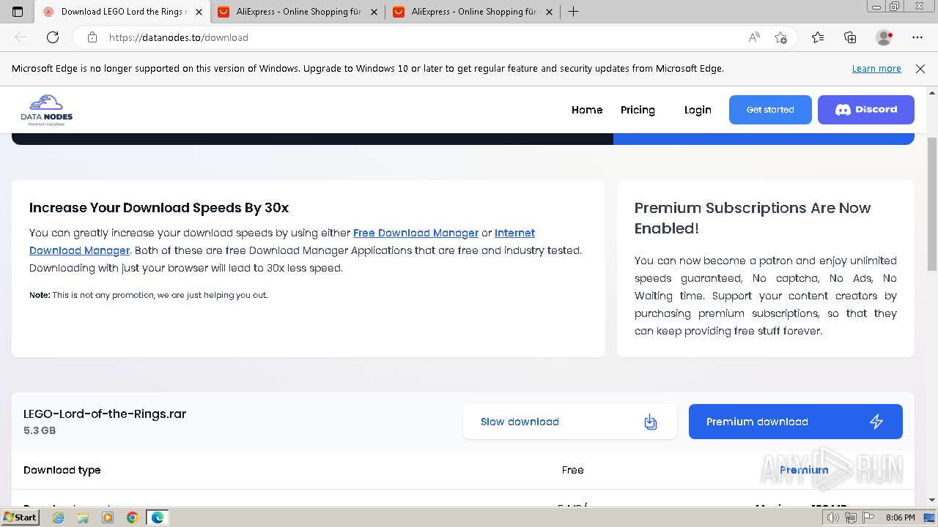Close the Download LEGO Lord of the Rings tab
938x527 pixels.
[x=199, y=12]
